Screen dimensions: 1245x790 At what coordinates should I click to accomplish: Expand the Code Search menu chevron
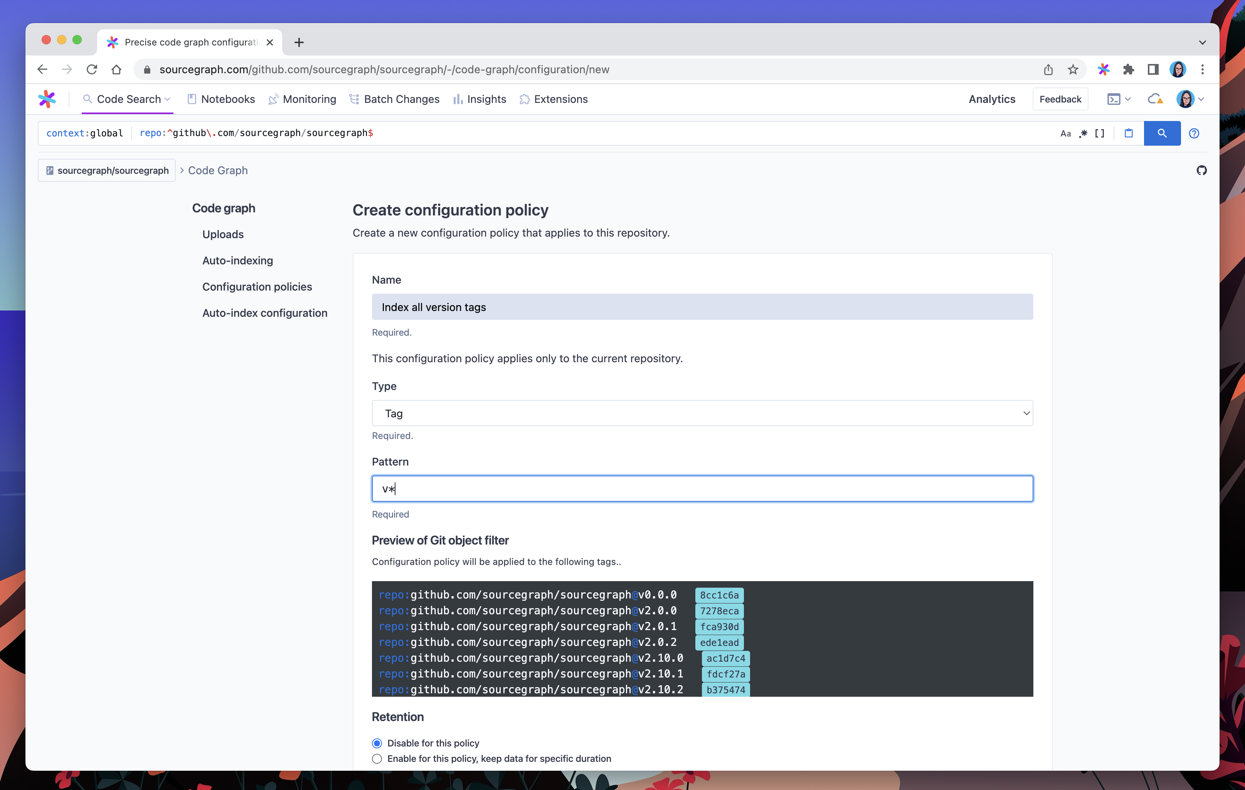click(x=168, y=99)
